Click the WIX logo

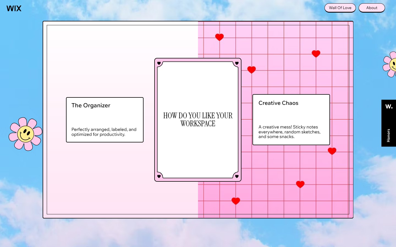tap(14, 8)
